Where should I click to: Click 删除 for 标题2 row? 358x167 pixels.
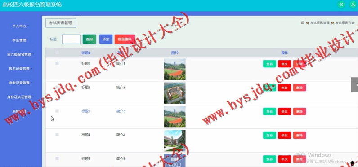(300, 88)
